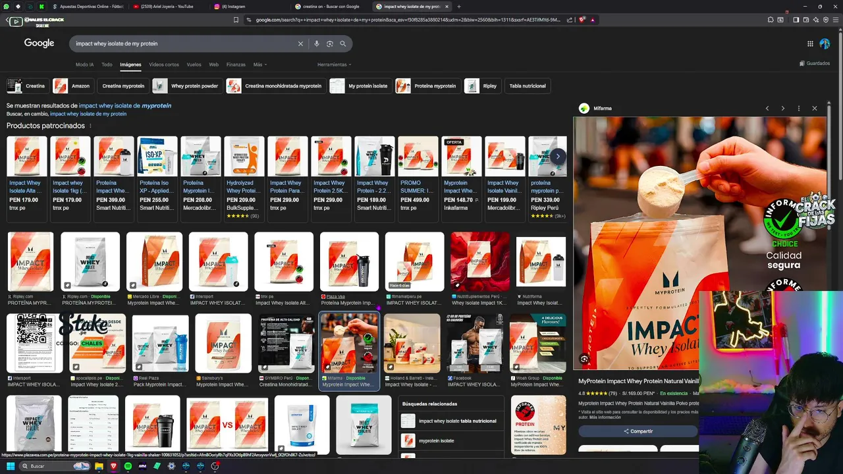Open preview panel more-options menu
843x474 pixels.
[798, 108]
